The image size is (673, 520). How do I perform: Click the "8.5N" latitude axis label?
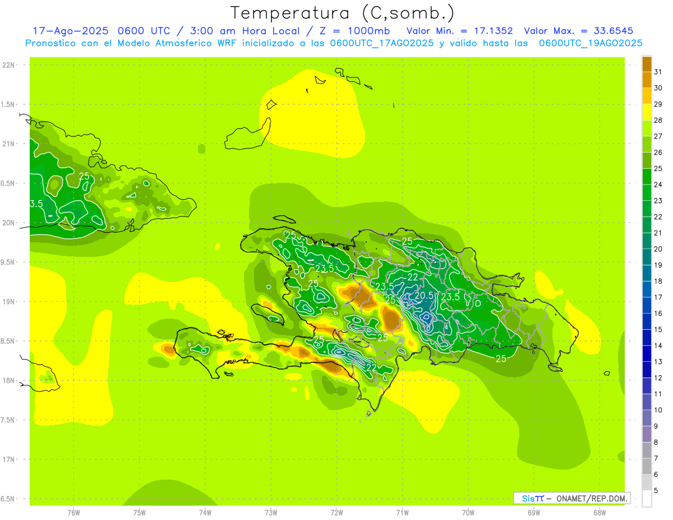click(x=8, y=341)
